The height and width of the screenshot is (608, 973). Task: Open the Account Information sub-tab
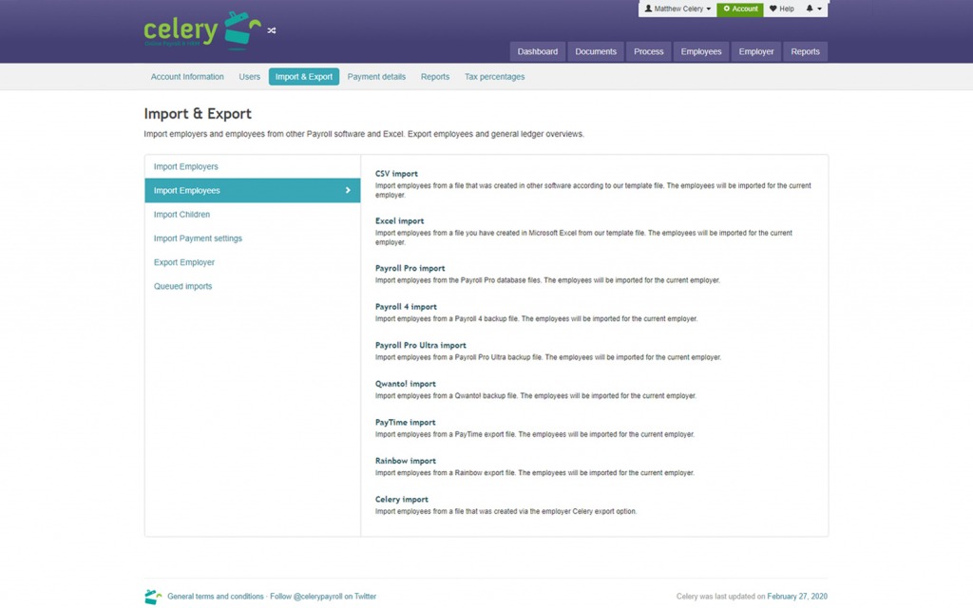[187, 77]
